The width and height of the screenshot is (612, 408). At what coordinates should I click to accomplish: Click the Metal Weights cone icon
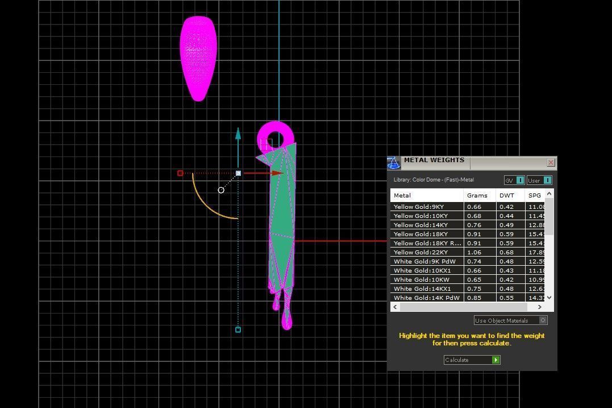pyautogui.click(x=393, y=163)
